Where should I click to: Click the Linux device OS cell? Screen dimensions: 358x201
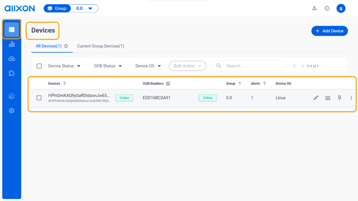pyautogui.click(x=280, y=98)
